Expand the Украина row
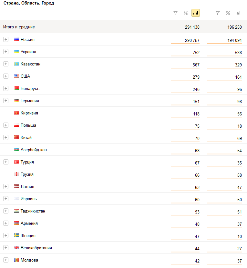This screenshot has height=268, width=247. [x=6, y=52]
